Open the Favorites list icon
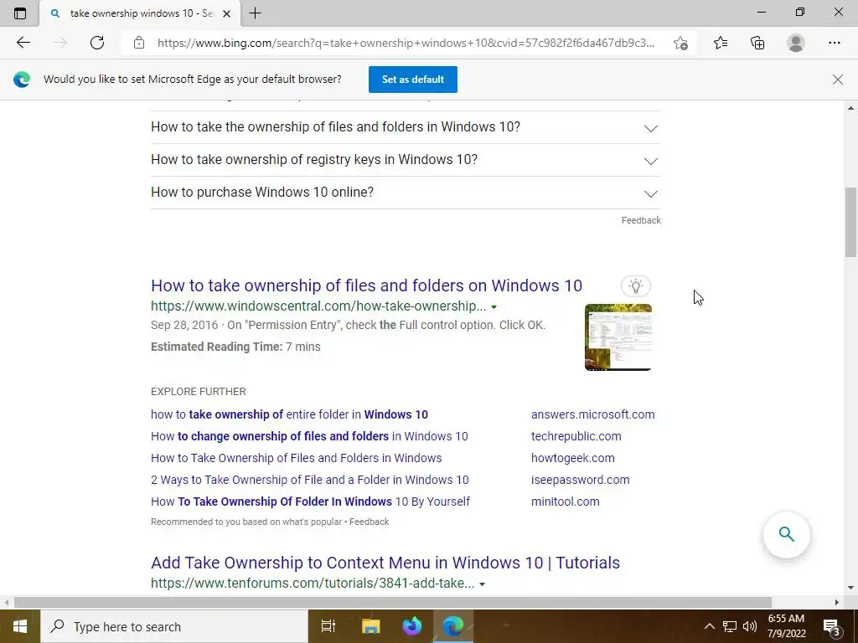The width and height of the screenshot is (858, 643). 721,43
